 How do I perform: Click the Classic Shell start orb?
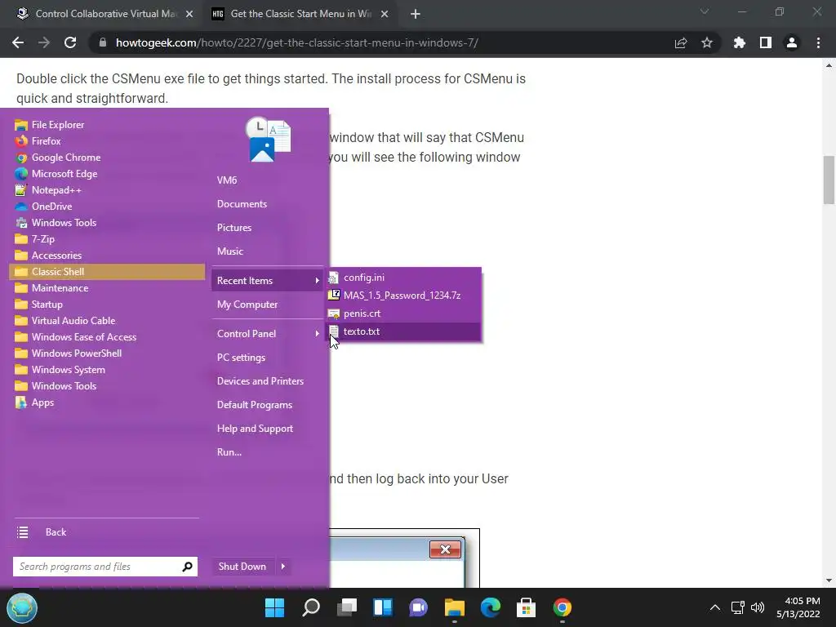click(x=22, y=607)
